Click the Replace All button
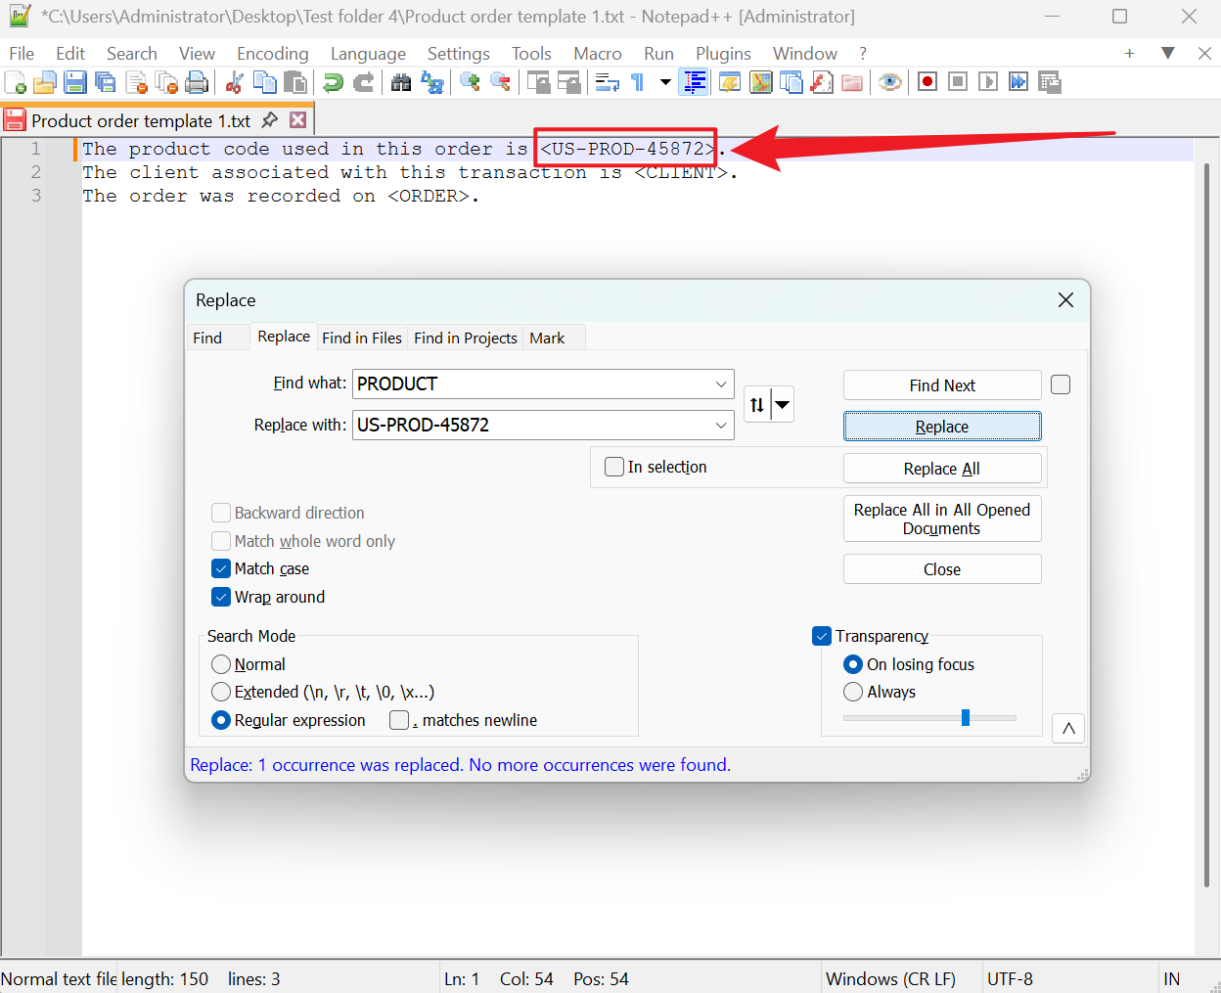 [x=941, y=469]
